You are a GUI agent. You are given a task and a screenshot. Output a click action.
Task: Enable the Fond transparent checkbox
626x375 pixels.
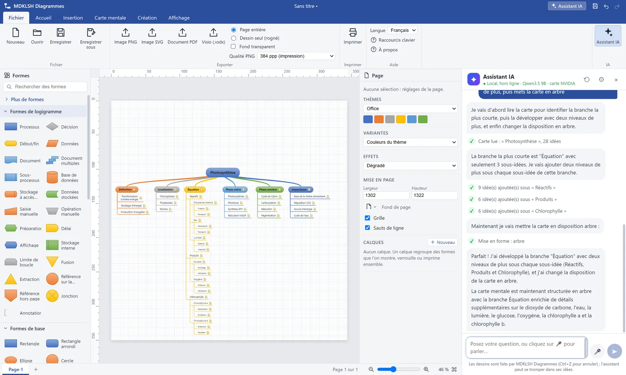coord(233,46)
